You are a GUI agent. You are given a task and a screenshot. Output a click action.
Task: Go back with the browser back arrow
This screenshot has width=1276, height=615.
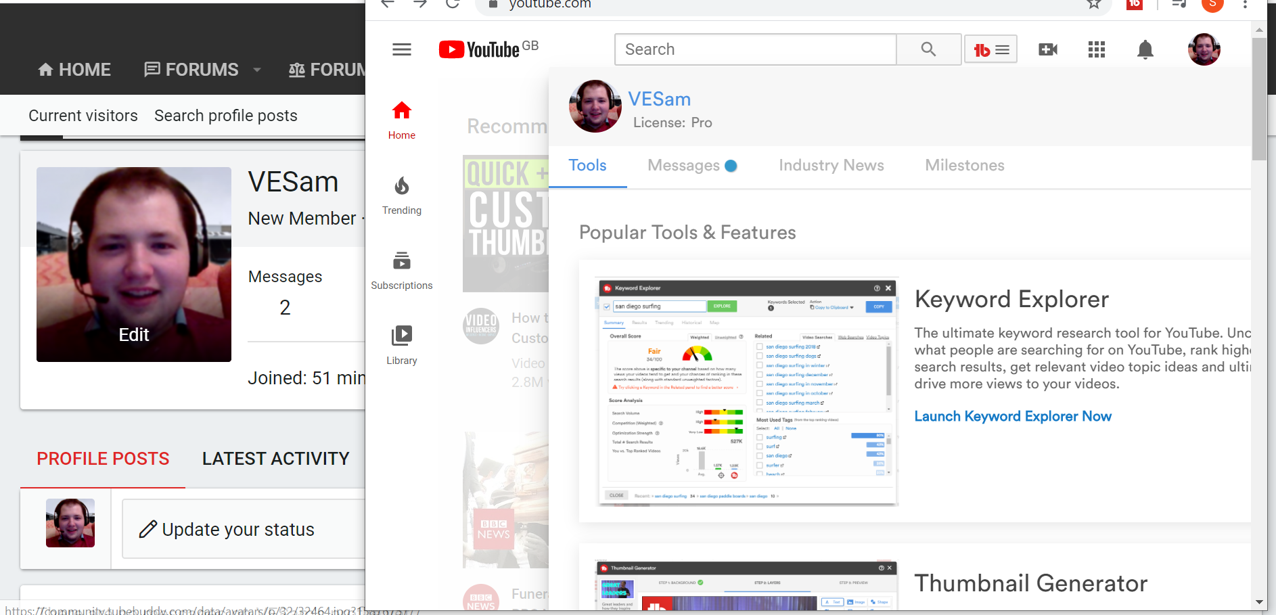tap(388, 4)
